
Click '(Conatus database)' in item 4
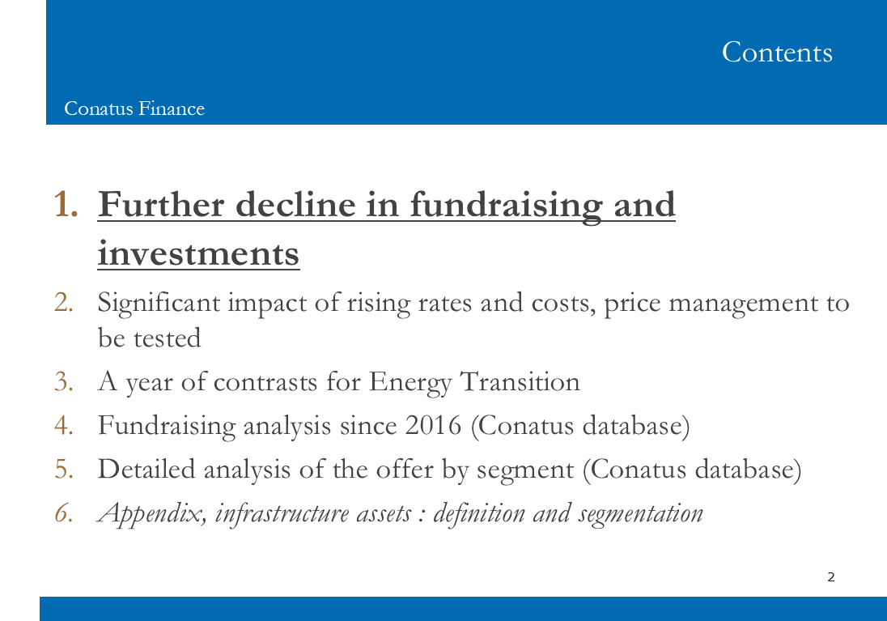pyautogui.click(x=580, y=426)
